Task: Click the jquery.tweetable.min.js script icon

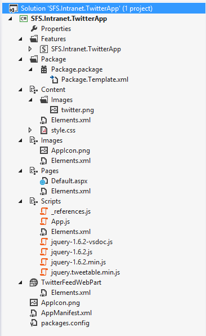Action: click(x=44, y=272)
